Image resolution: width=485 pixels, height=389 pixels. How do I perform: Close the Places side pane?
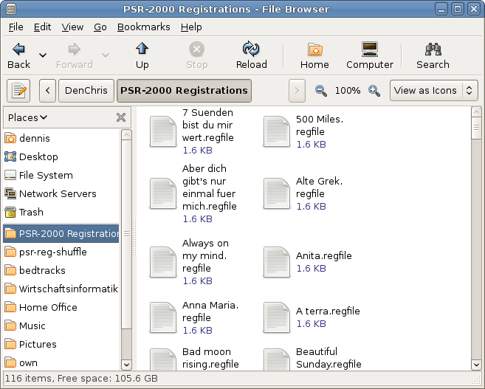121,117
